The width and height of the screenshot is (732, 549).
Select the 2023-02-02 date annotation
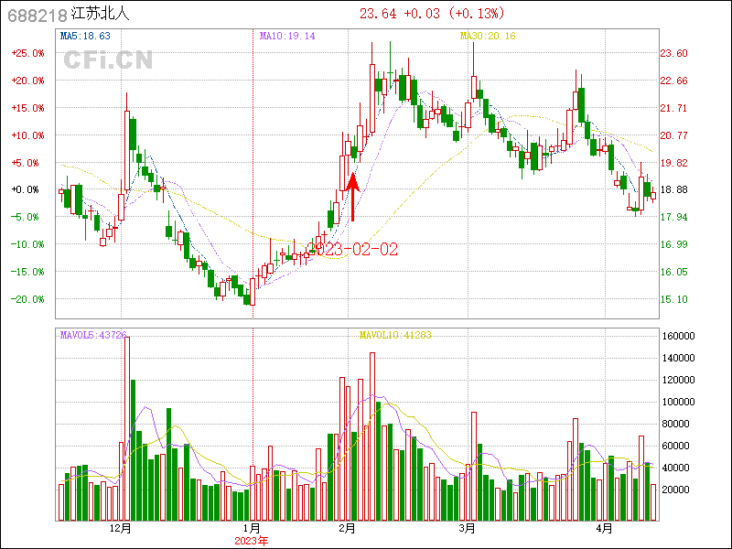357,249
